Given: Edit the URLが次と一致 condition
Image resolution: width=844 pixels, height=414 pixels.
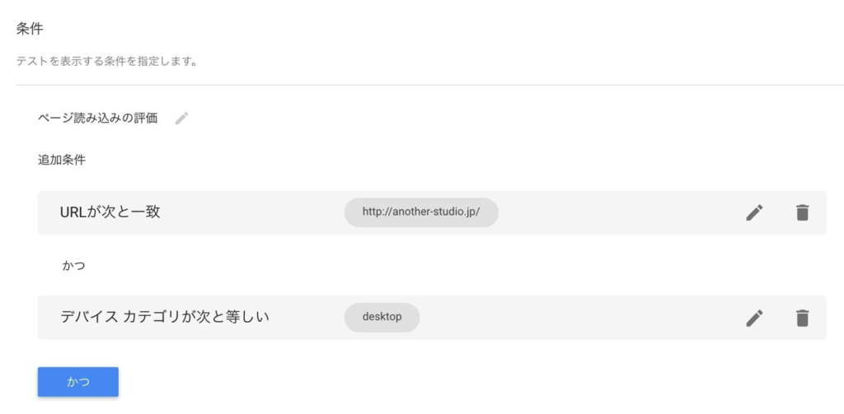Looking at the screenshot, I should 754,212.
